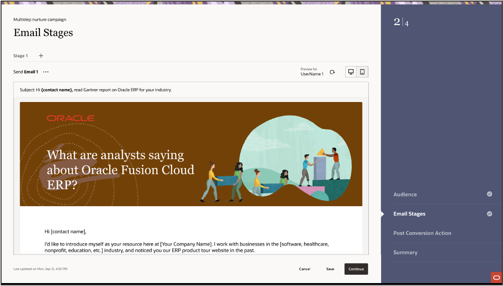Viewport: 503px width, 286px height.
Task: Click the email subject line text
Action: (x=96, y=90)
